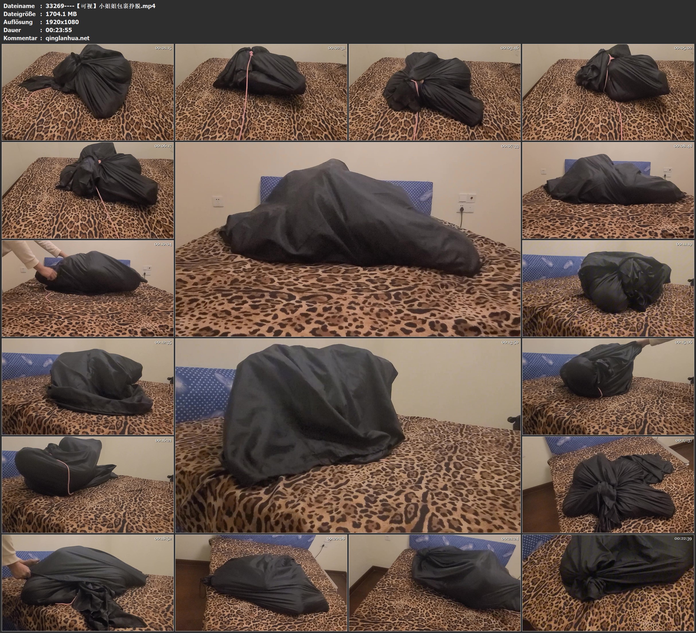
Task: Click the last thumbnail at 00:22:39
Action: [608, 582]
